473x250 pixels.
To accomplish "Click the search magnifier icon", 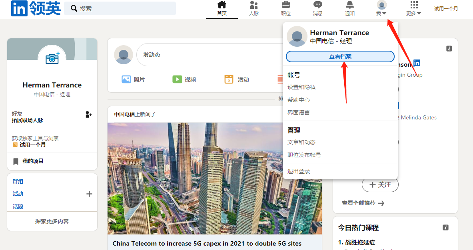I will tap(74, 8).
